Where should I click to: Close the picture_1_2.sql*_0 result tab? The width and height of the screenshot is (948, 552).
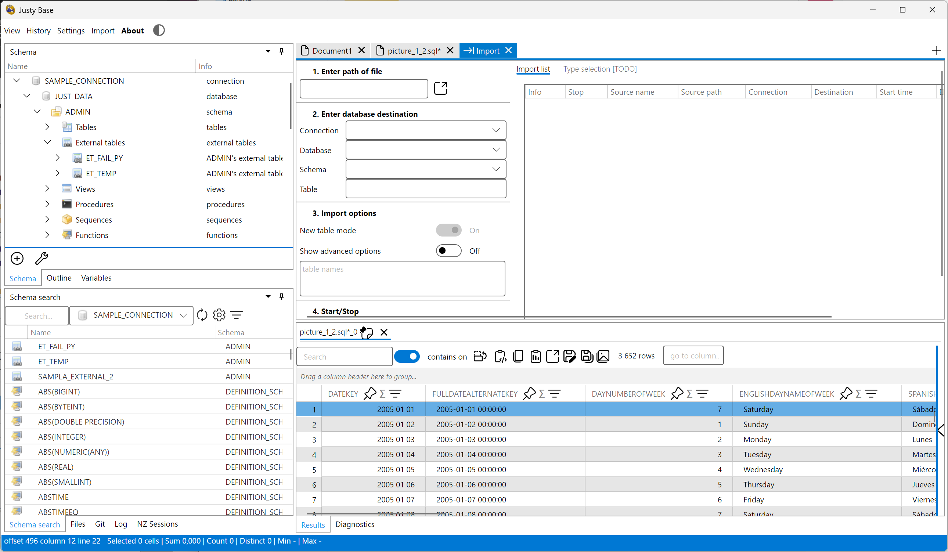pyautogui.click(x=384, y=332)
